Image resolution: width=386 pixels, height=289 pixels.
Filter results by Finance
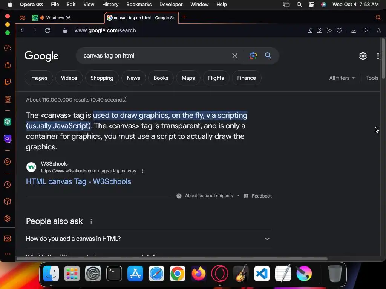click(247, 78)
